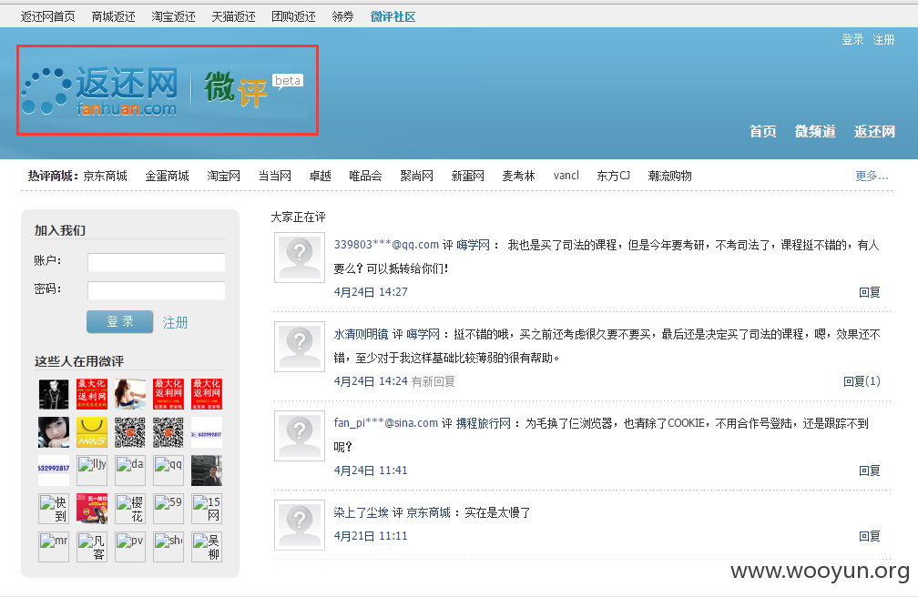
Task: Open 领券 in top navigation
Action: pos(343,16)
